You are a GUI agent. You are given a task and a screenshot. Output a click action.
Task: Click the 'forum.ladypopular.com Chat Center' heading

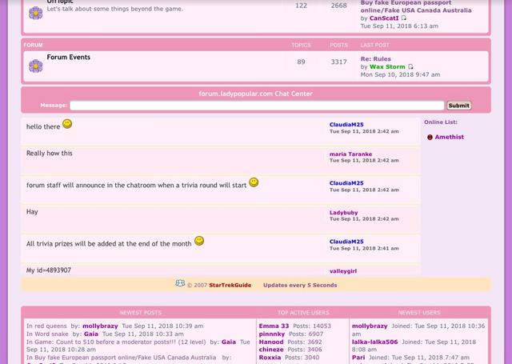pos(256,94)
